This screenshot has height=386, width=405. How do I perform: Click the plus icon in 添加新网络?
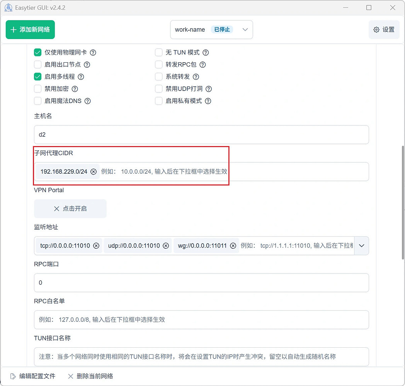[14, 30]
